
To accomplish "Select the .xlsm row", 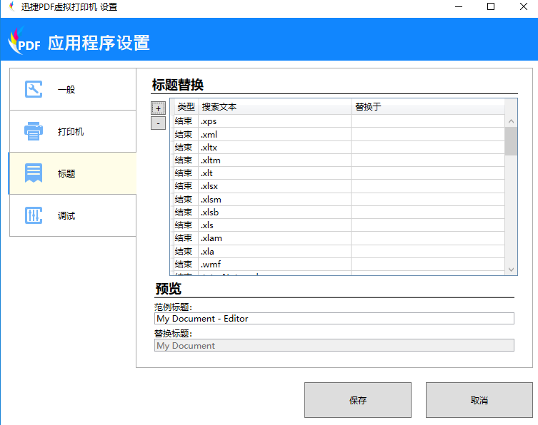I will click(x=339, y=200).
